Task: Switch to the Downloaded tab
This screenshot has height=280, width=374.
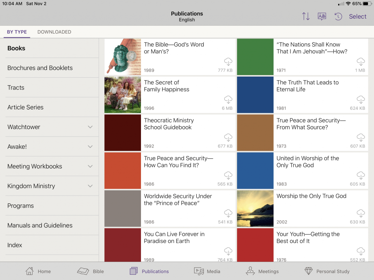Action: (x=54, y=32)
